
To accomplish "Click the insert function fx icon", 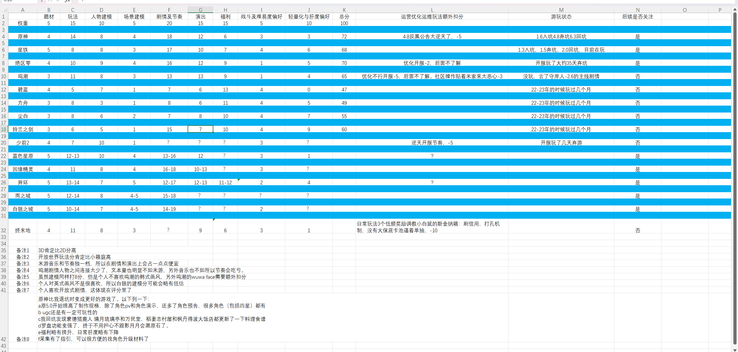I will (x=67, y=1).
